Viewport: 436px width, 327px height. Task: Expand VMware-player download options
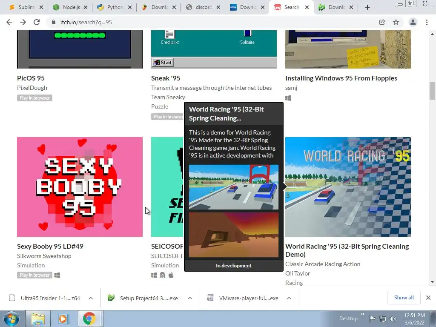[x=289, y=298]
